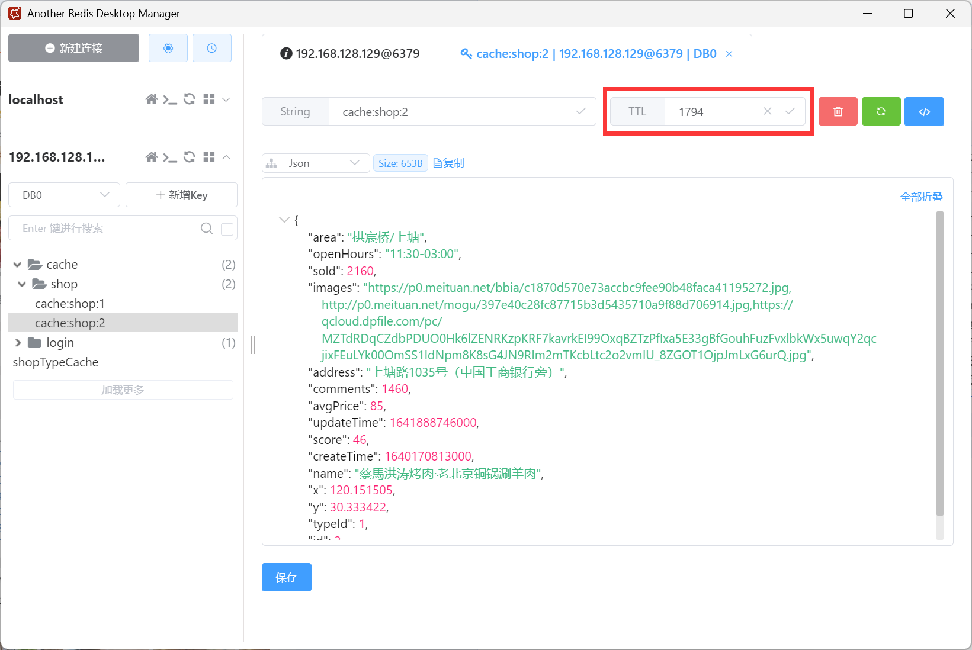Click the 新增Key button

181,195
